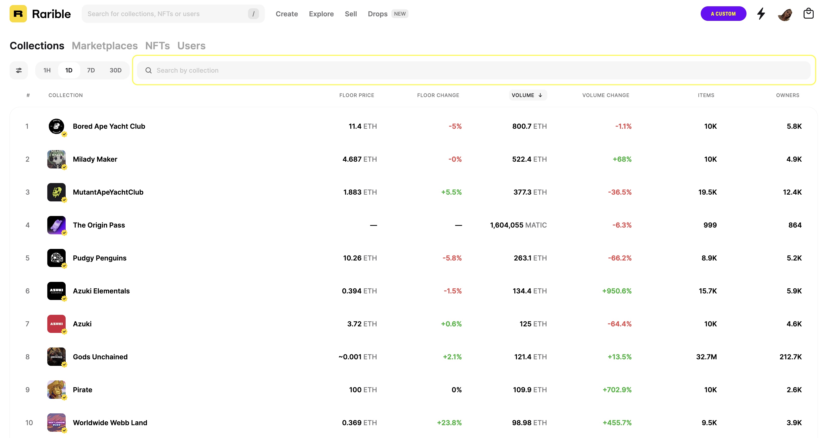Click the Gods Unchained collection image
The width and height of the screenshot is (830, 438).
click(x=56, y=357)
